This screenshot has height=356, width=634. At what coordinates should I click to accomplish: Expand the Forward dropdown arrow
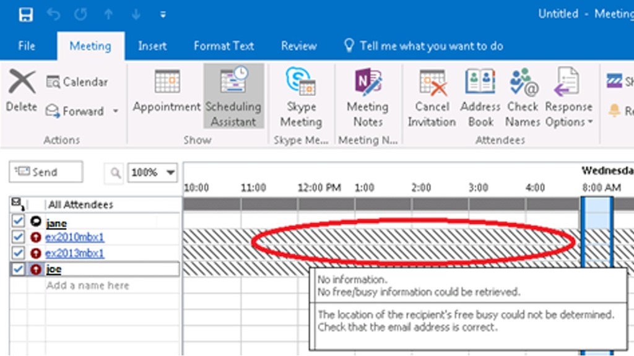pyautogui.click(x=116, y=111)
